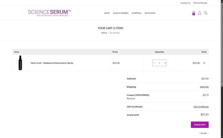Open the SHIPPING page
The image size is (223, 138).
click(x=136, y=13)
